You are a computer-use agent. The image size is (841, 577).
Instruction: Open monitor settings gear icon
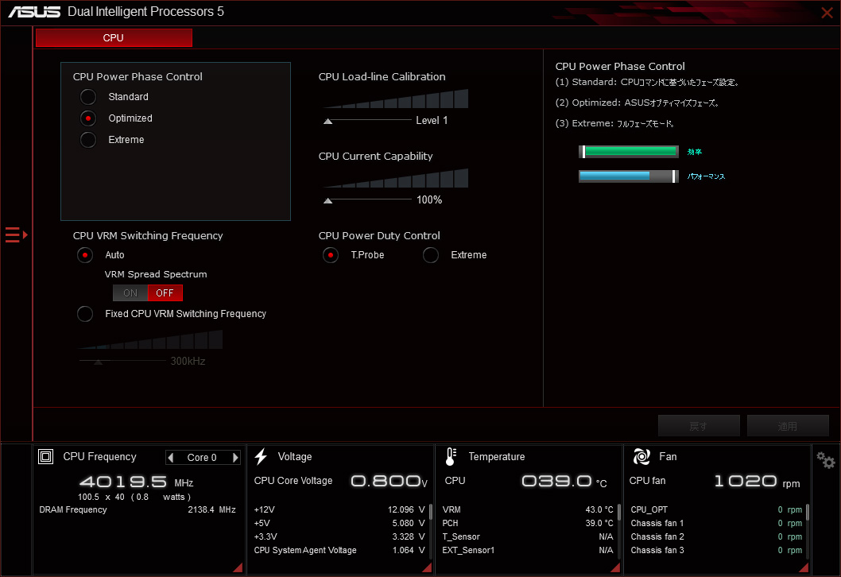(x=825, y=460)
